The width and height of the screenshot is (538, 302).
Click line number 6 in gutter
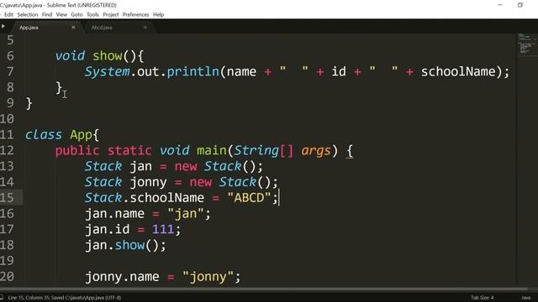pyautogui.click(x=10, y=56)
